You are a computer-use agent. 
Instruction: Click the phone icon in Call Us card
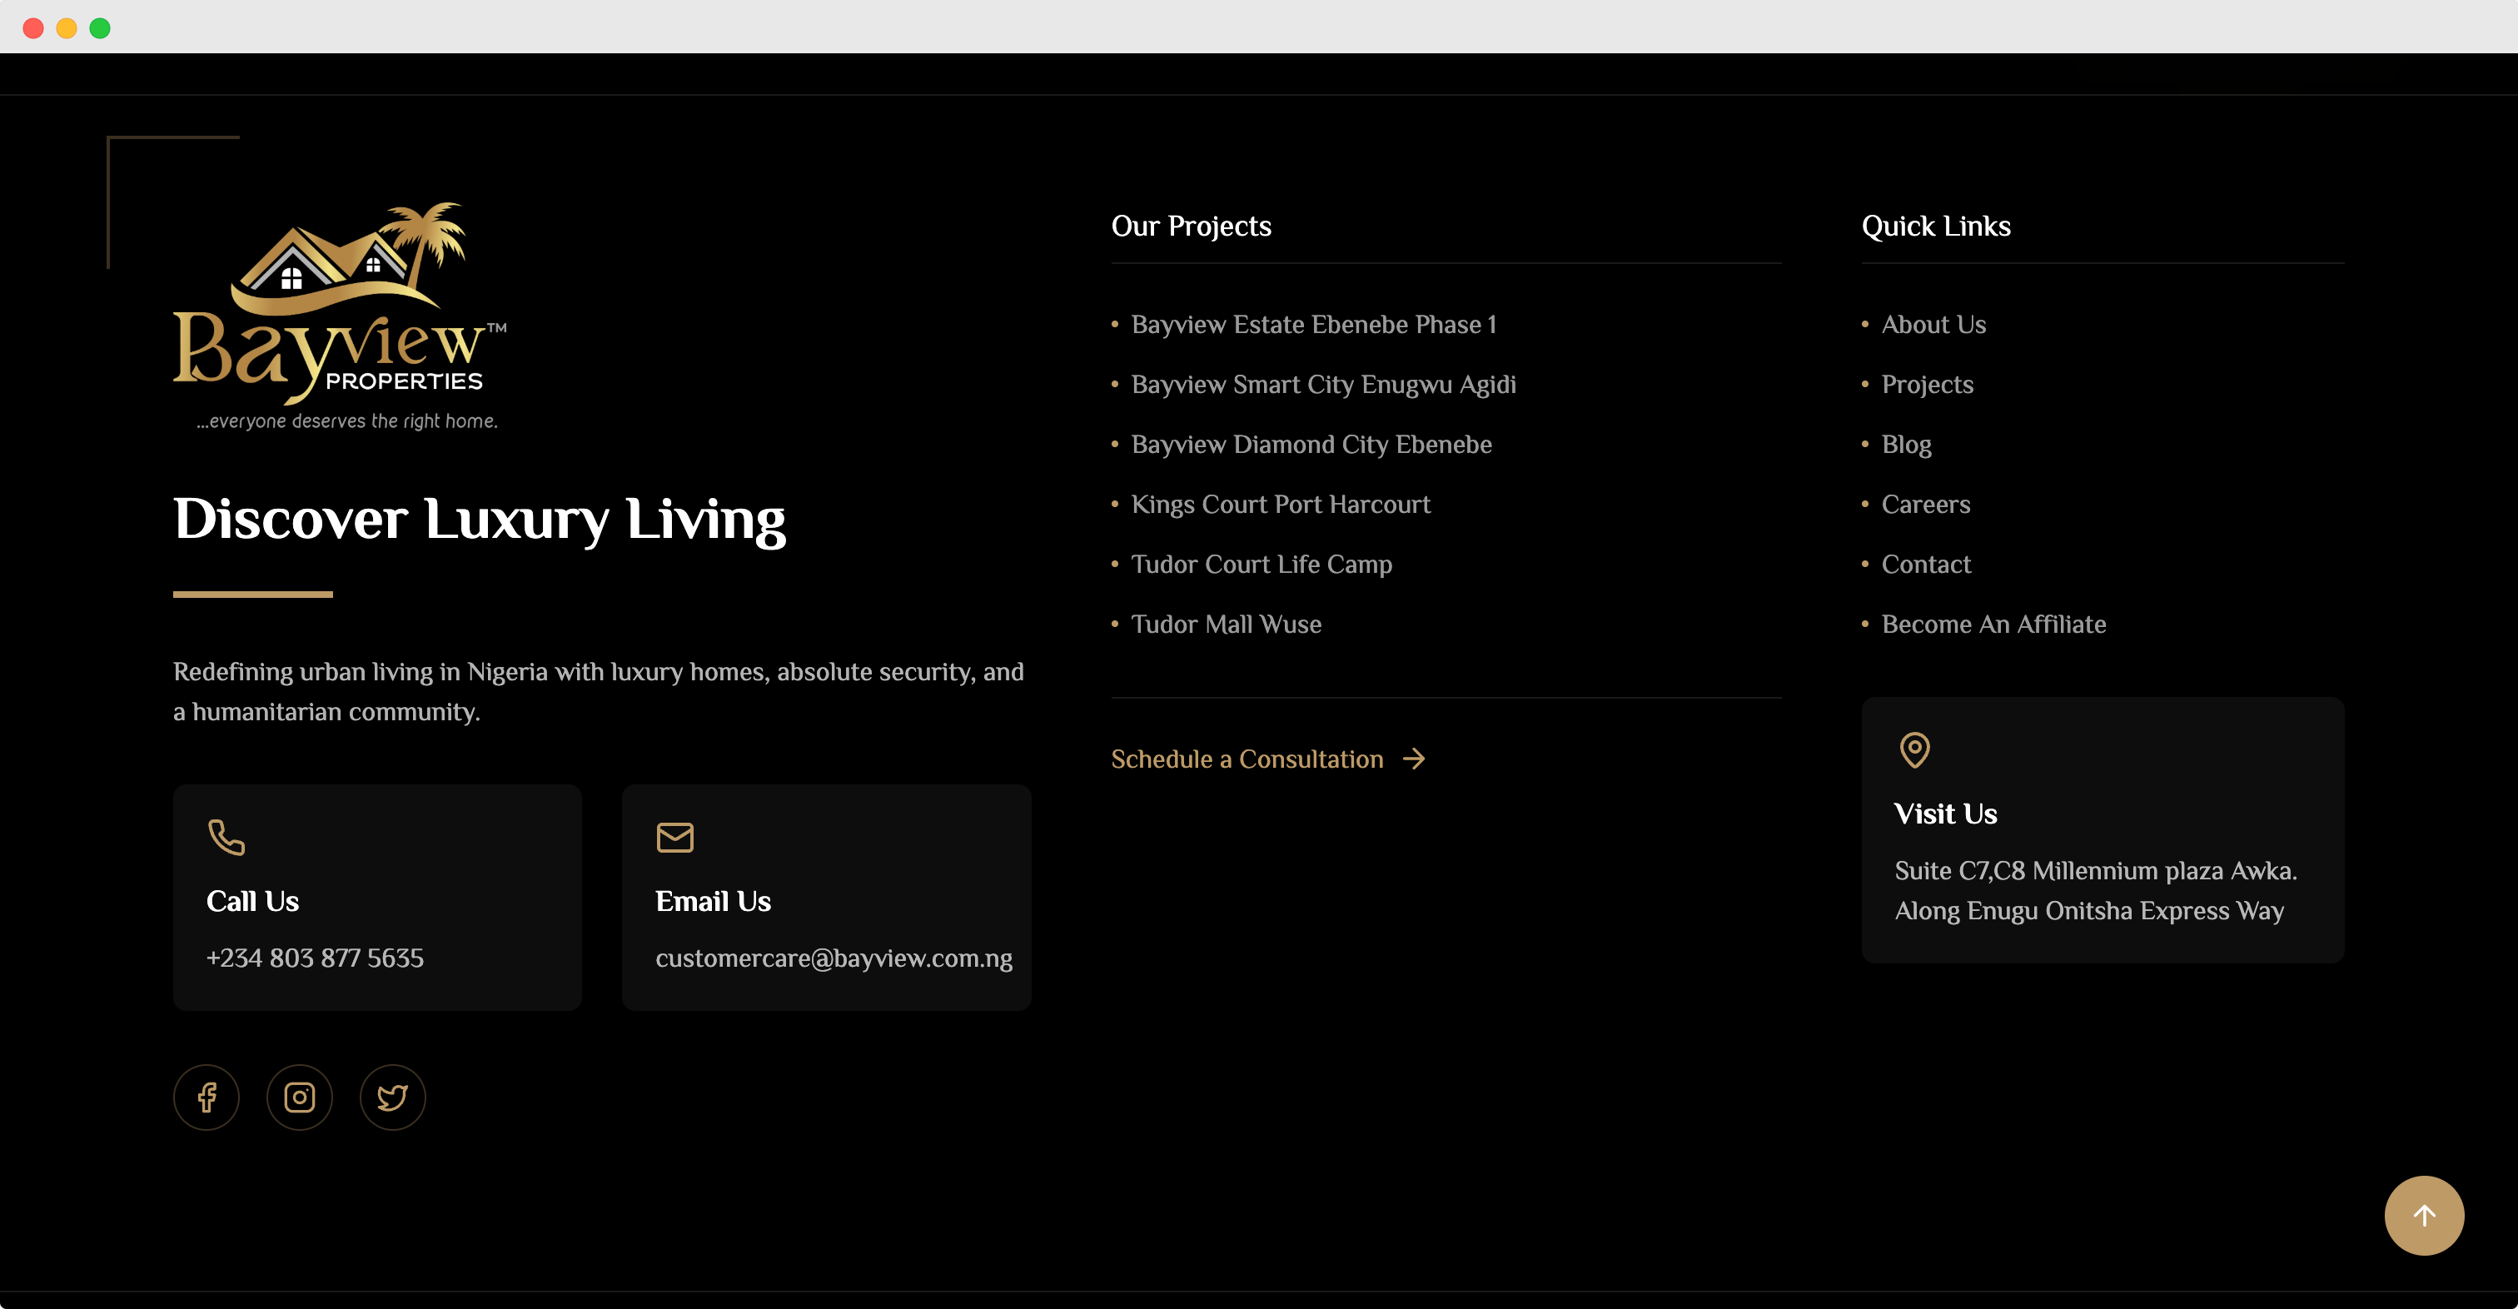coord(226,837)
